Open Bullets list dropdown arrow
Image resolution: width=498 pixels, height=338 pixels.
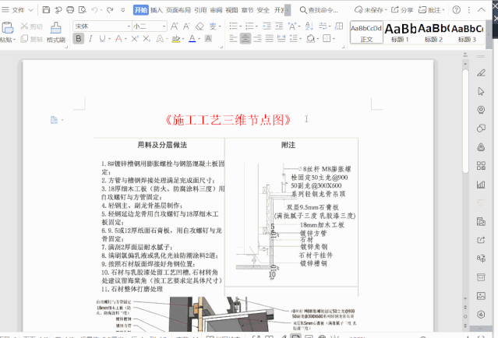pos(240,26)
